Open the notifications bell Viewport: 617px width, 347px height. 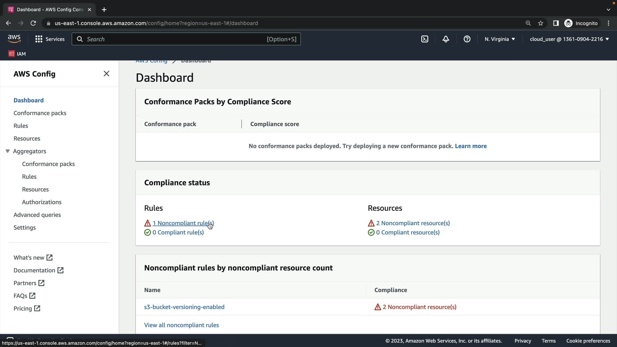click(446, 39)
